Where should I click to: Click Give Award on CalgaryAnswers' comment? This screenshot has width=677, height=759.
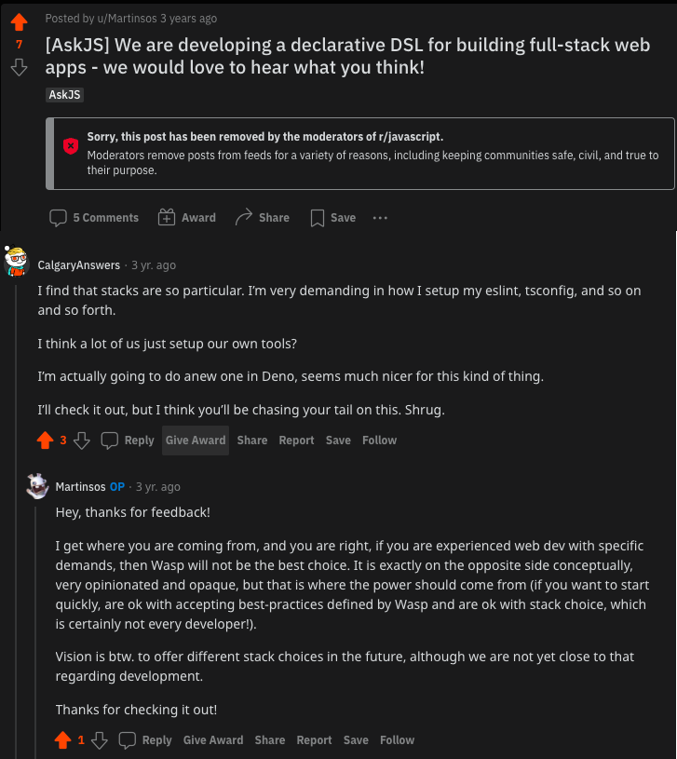tap(195, 440)
